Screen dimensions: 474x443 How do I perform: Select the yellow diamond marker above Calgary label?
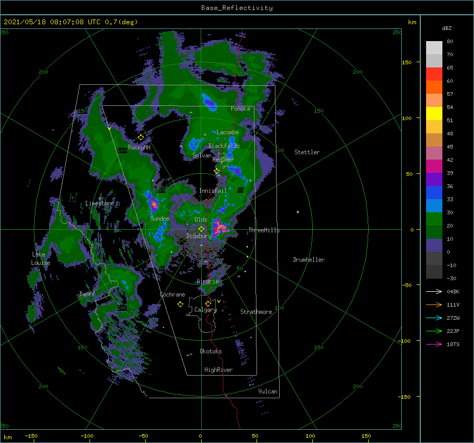pos(208,303)
